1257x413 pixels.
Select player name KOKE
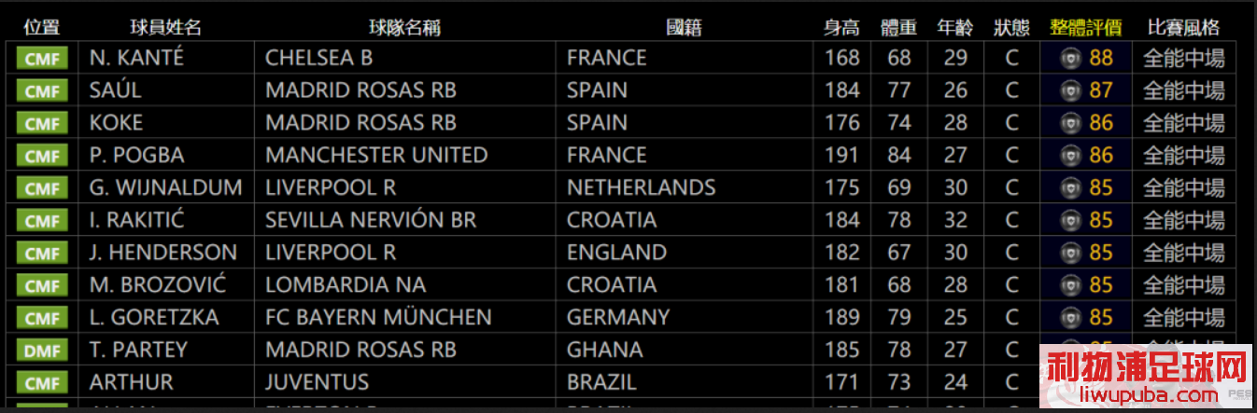(x=117, y=123)
